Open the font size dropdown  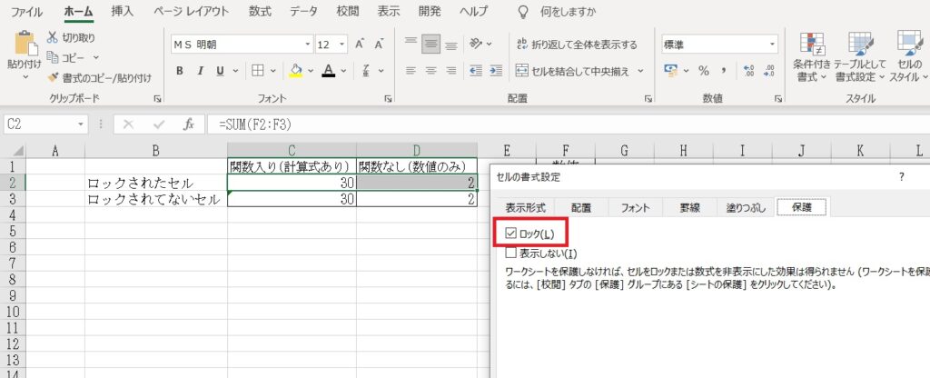(342, 45)
